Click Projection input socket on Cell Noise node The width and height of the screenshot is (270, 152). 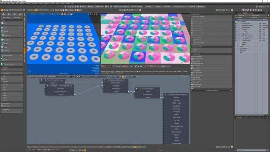point(103,86)
